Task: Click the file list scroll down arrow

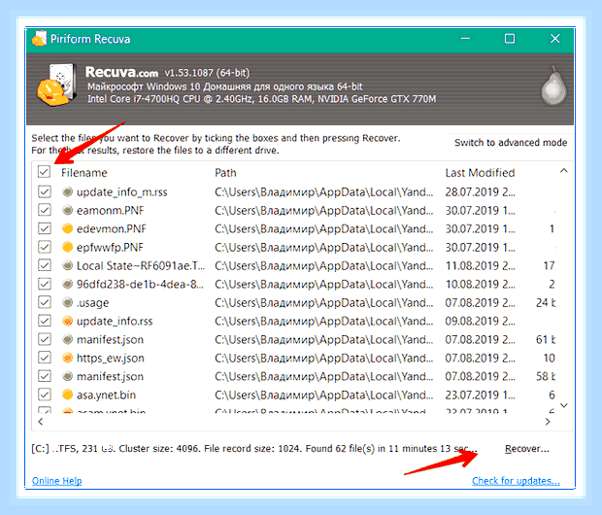Action: (x=563, y=405)
